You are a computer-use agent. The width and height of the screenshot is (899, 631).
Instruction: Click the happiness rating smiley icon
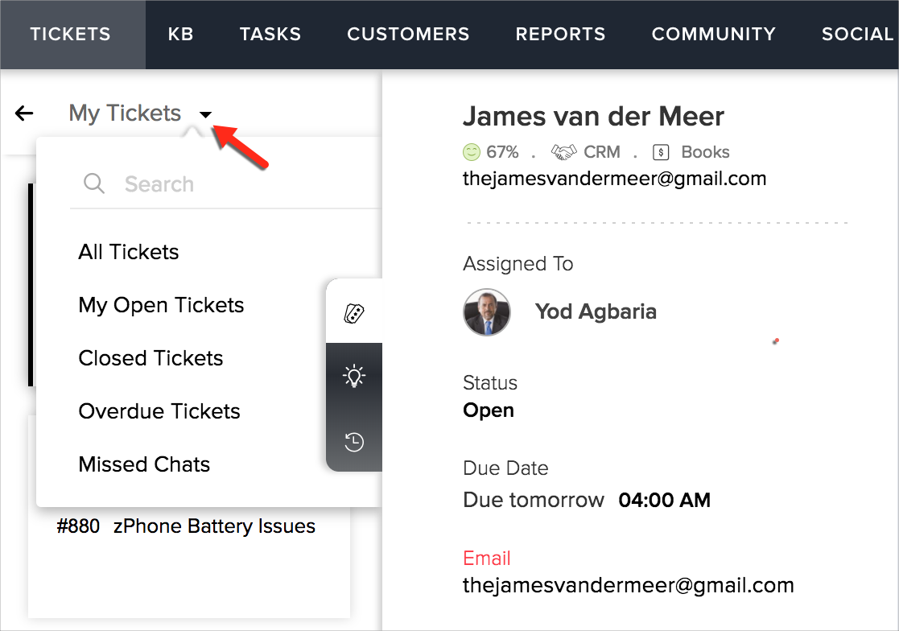point(472,152)
